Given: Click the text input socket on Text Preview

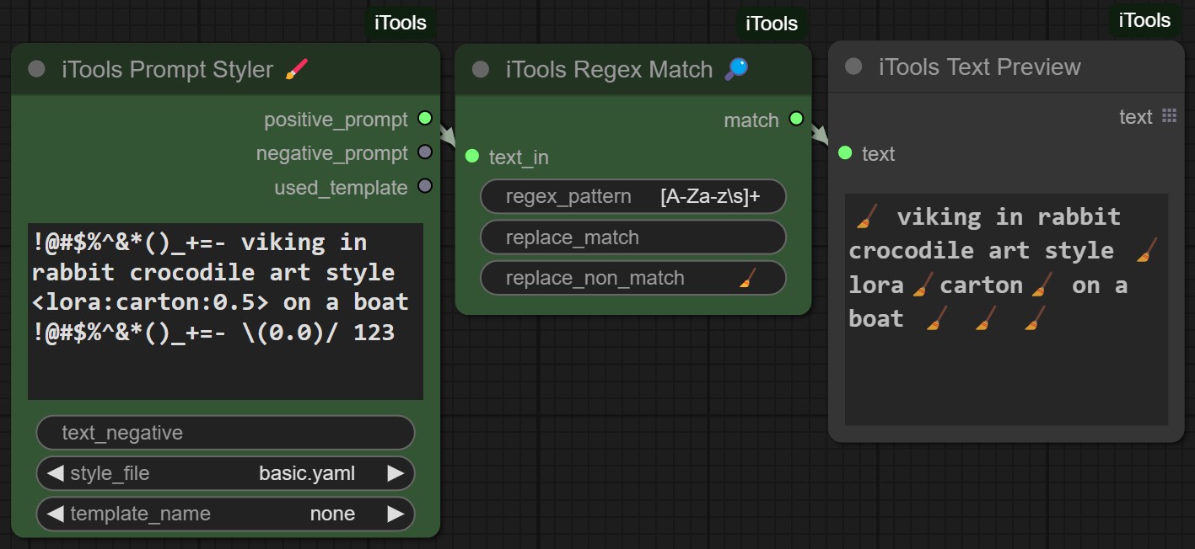Looking at the screenshot, I should tap(845, 153).
